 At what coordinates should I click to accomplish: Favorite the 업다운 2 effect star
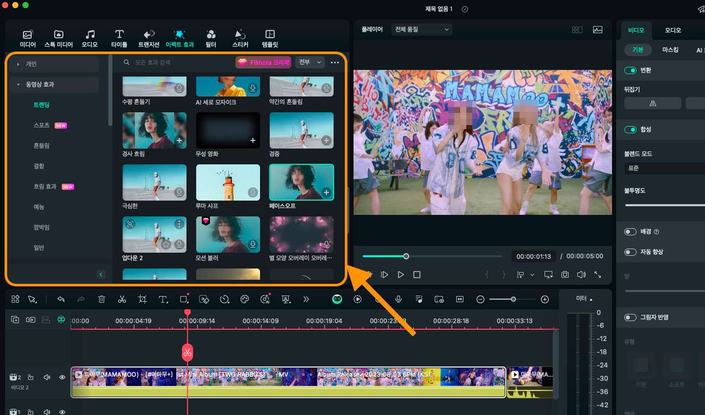[x=167, y=245]
